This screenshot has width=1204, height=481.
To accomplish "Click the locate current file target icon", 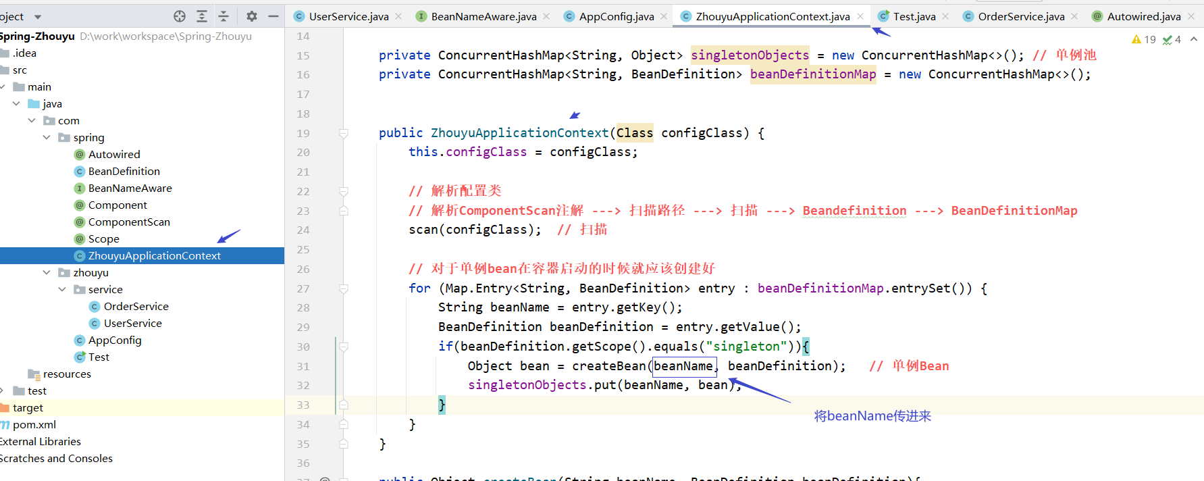I will 180,16.
